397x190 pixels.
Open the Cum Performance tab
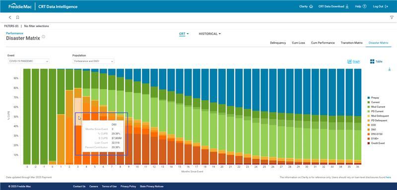323,43
